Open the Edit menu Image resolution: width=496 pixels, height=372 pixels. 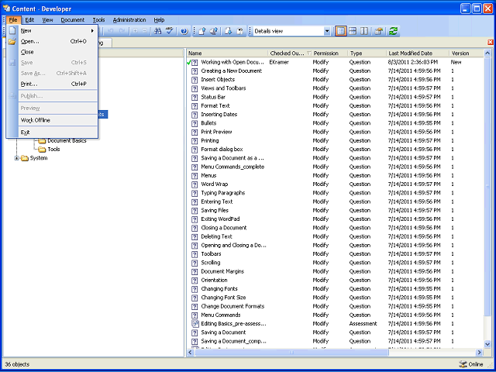click(29, 19)
